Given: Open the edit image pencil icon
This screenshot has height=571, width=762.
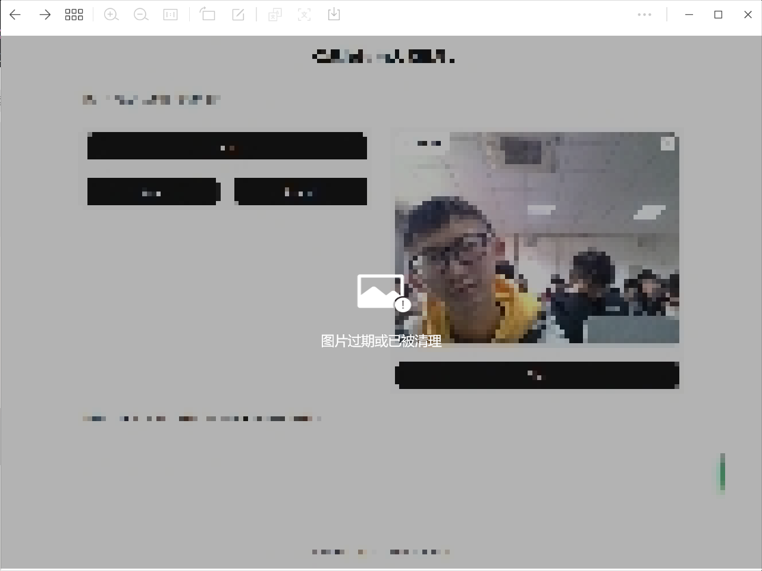Looking at the screenshot, I should (x=238, y=15).
